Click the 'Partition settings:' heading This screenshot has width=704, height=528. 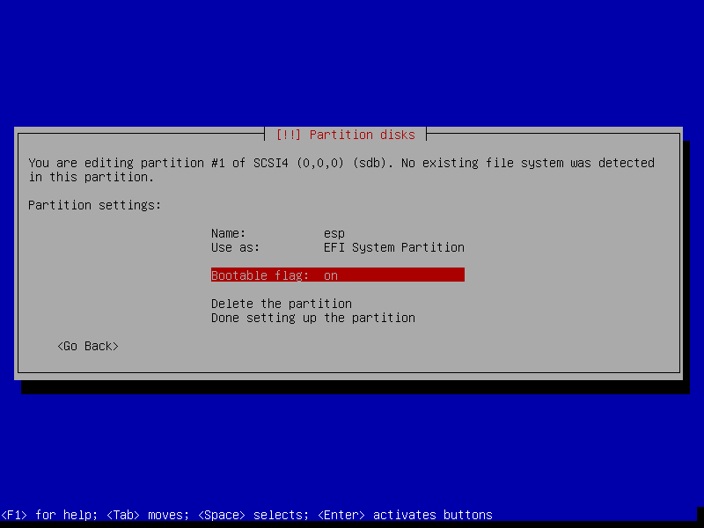point(95,205)
